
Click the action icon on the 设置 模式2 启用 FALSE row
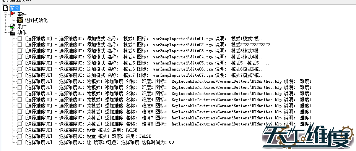tap(20, 130)
